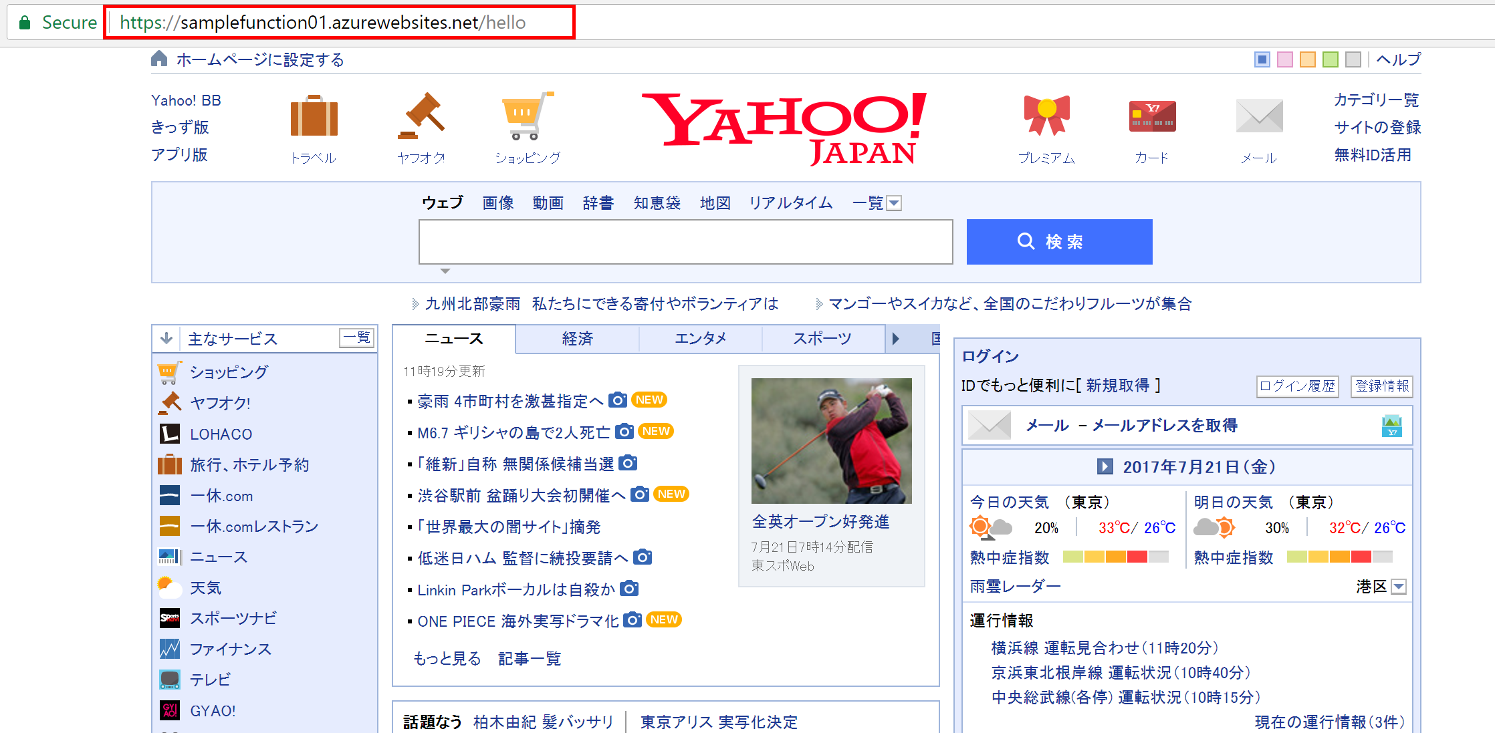Select the orange theme color swatch
This screenshot has width=1495, height=733.
pyautogui.click(x=1308, y=59)
